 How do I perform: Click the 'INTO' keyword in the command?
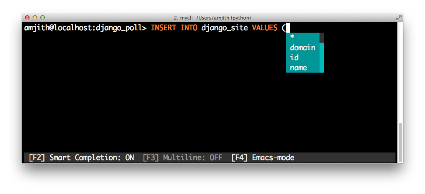coord(189,28)
